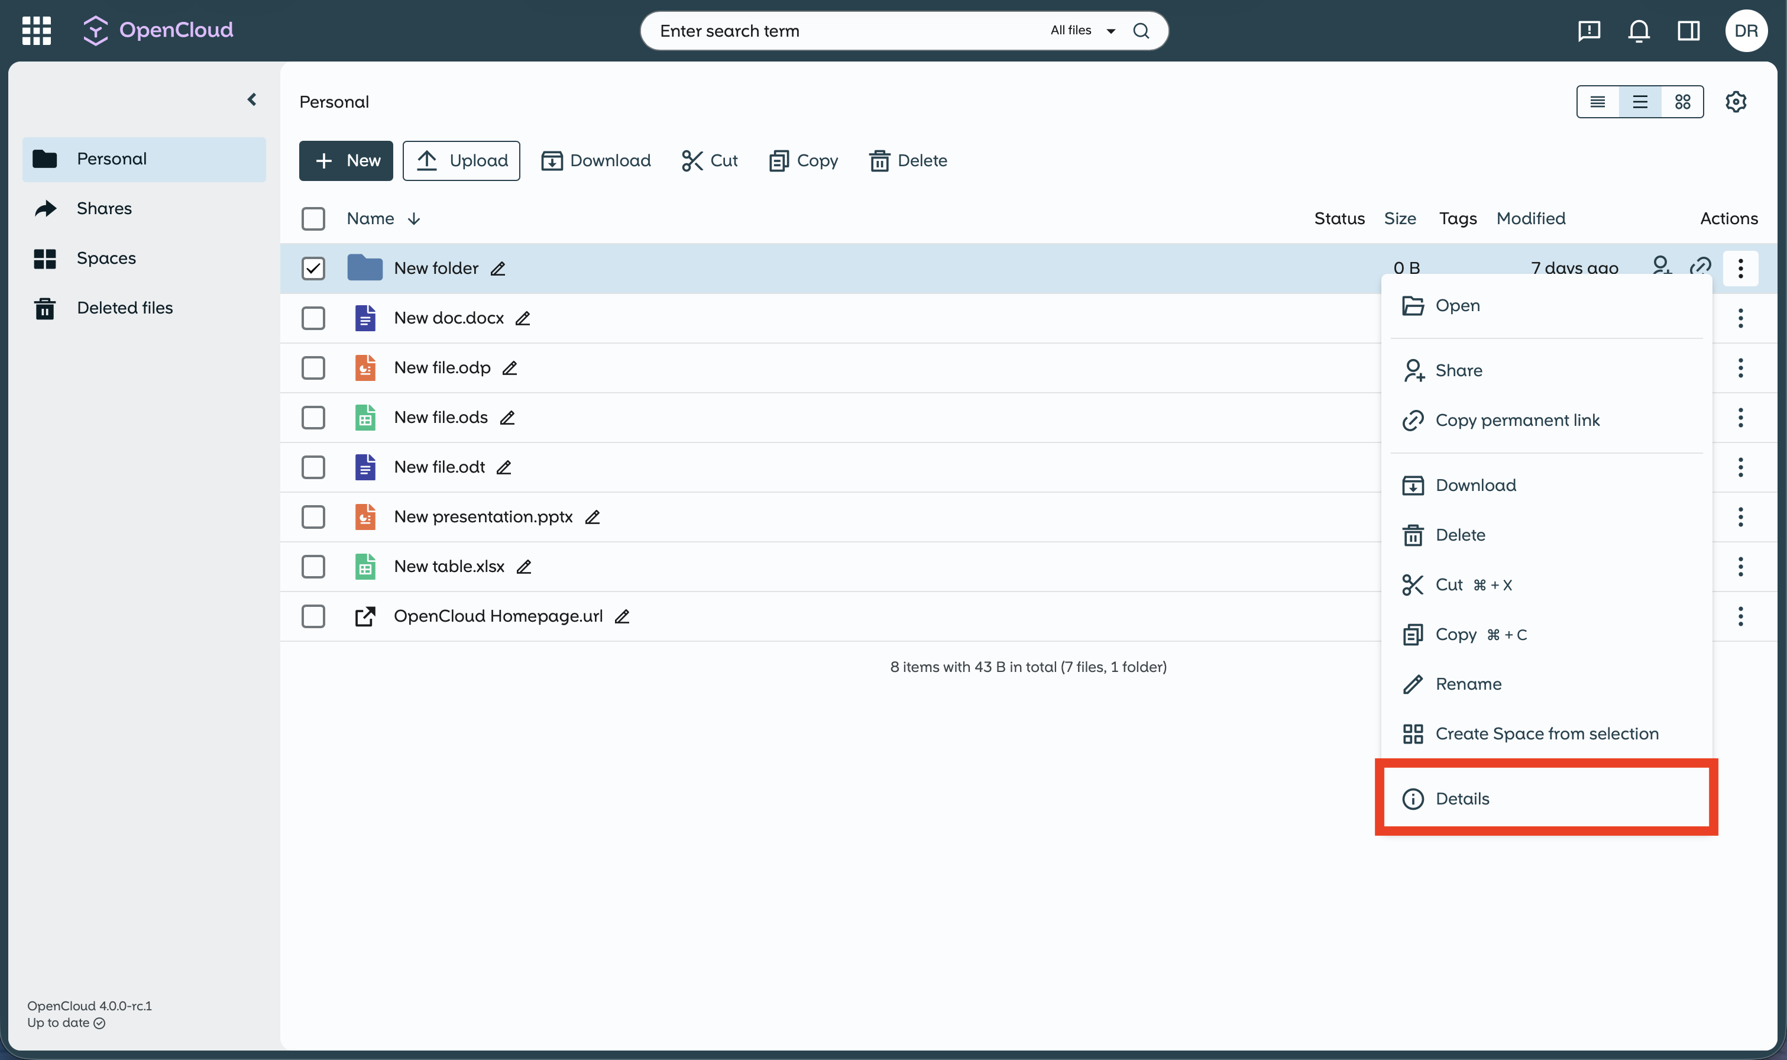This screenshot has height=1060, width=1787.
Task: Open the notifications bell icon
Action: pyautogui.click(x=1638, y=31)
